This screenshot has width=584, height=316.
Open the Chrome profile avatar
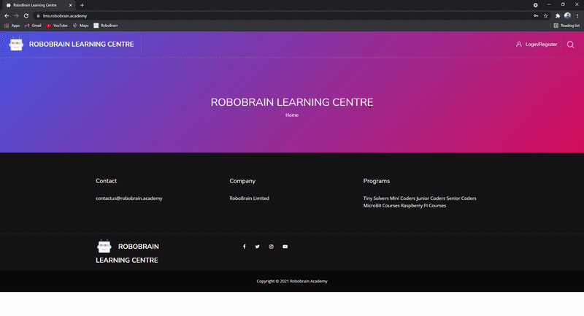567,15
